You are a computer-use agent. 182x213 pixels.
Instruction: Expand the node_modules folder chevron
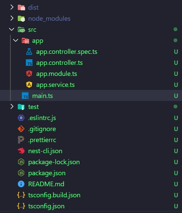pos(12,18)
